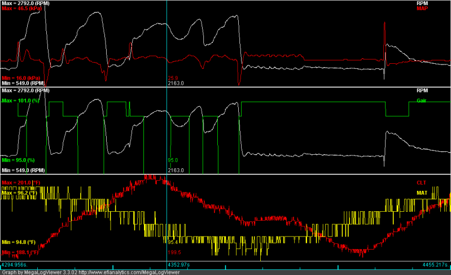Click the green cursor value 95.0

coord(173,160)
